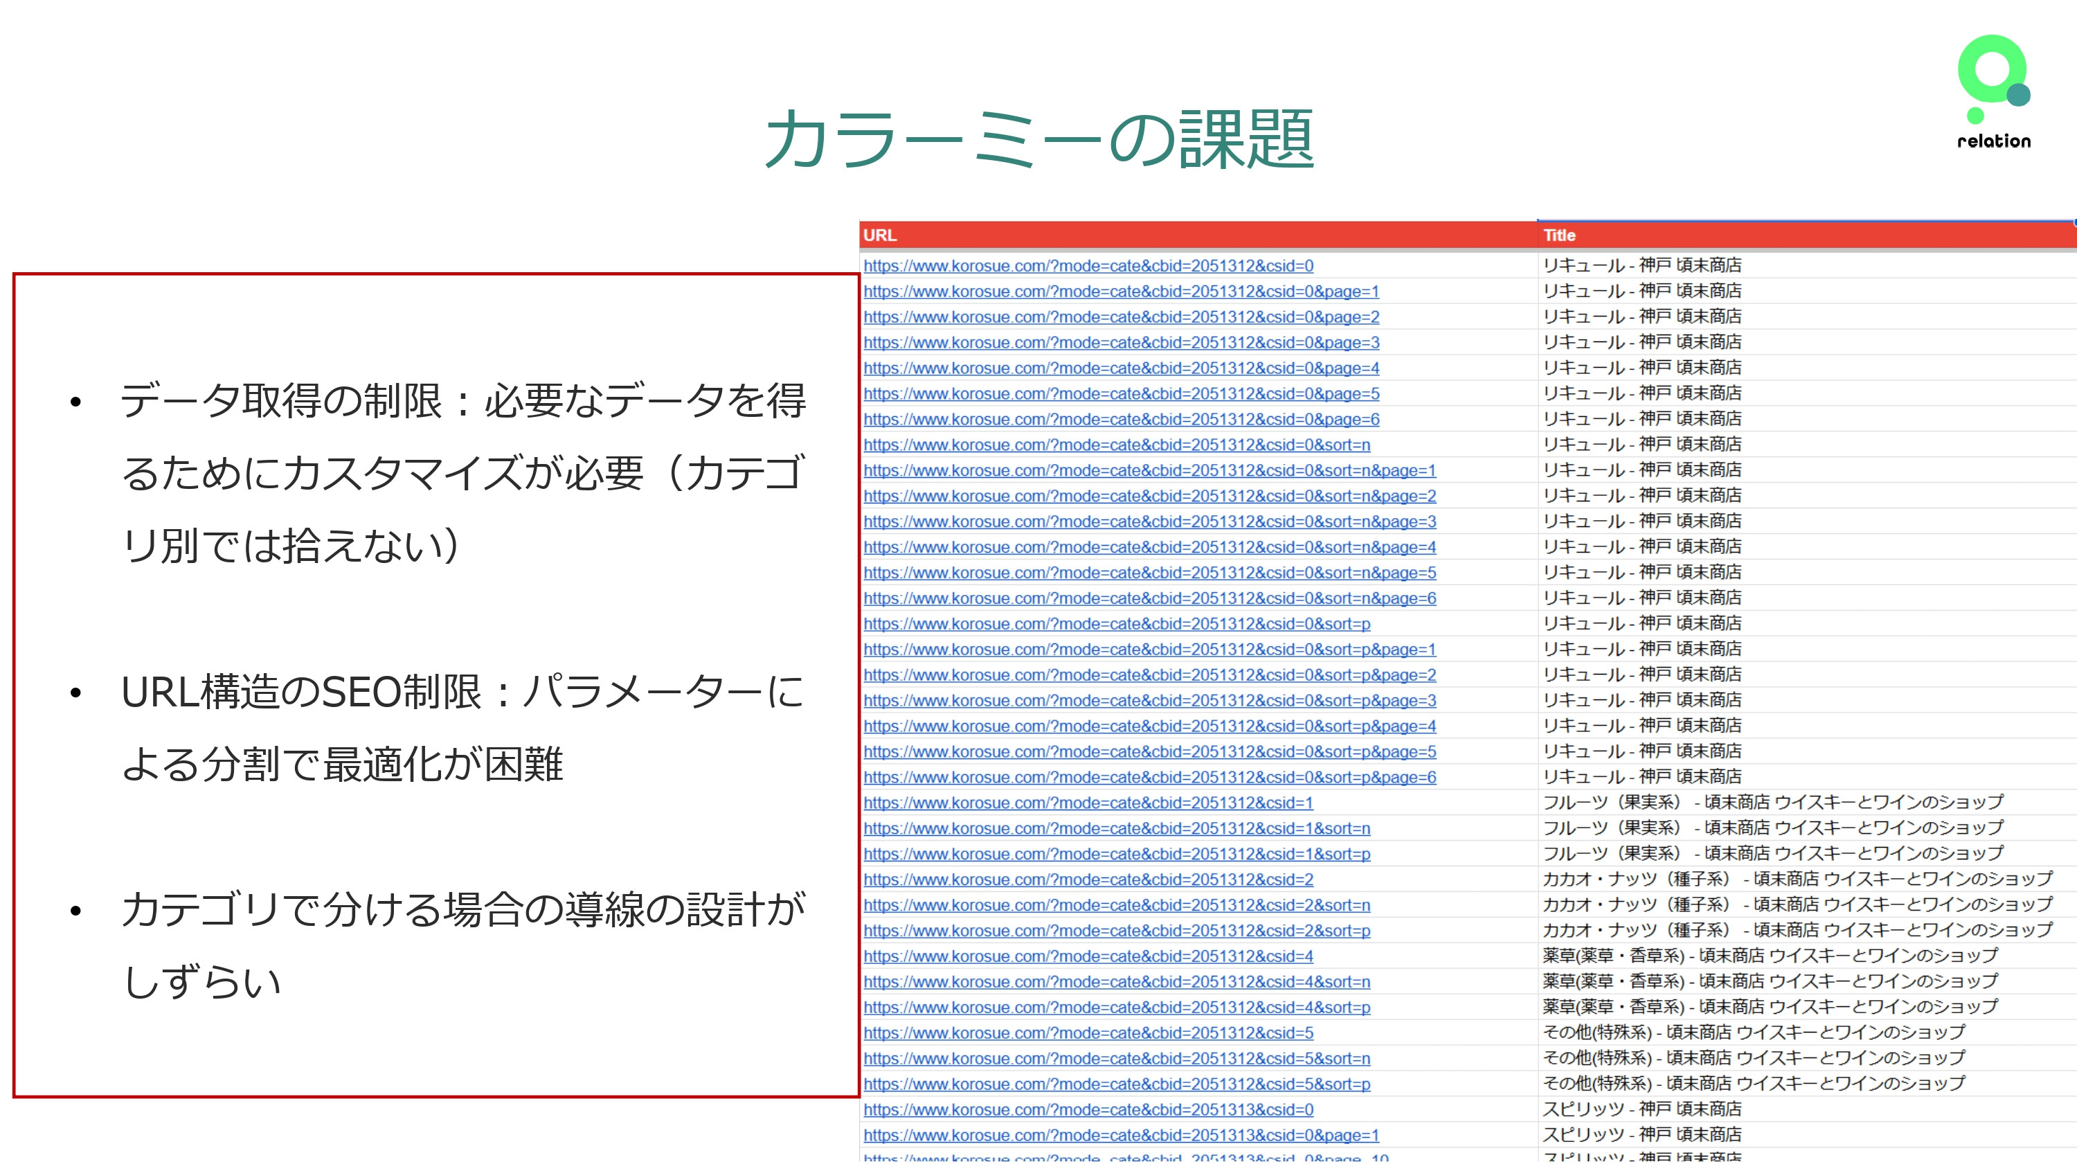Open the link ending with sort=n&page=3
This screenshot has height=1169, width=2077.
click(x=1149, y=521)
